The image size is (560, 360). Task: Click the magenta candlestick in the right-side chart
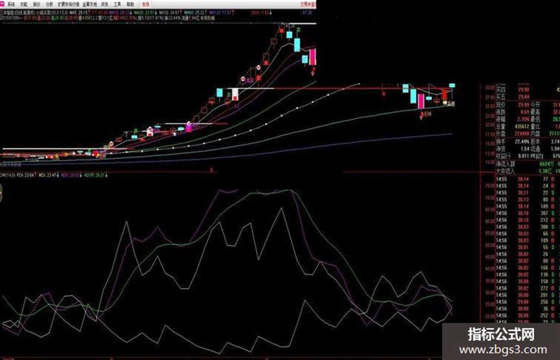(421, 101)
